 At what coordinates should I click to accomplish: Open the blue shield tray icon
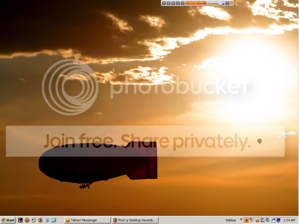pyautogui.click(x=278, y=220)
